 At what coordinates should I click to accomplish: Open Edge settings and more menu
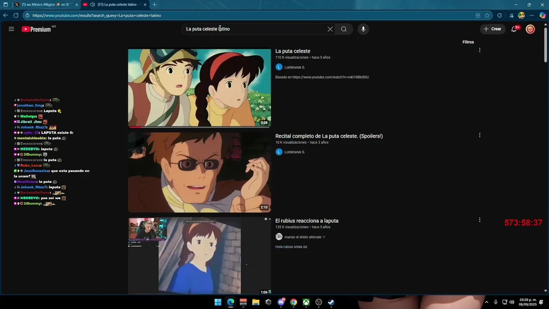tap(532, 15)
